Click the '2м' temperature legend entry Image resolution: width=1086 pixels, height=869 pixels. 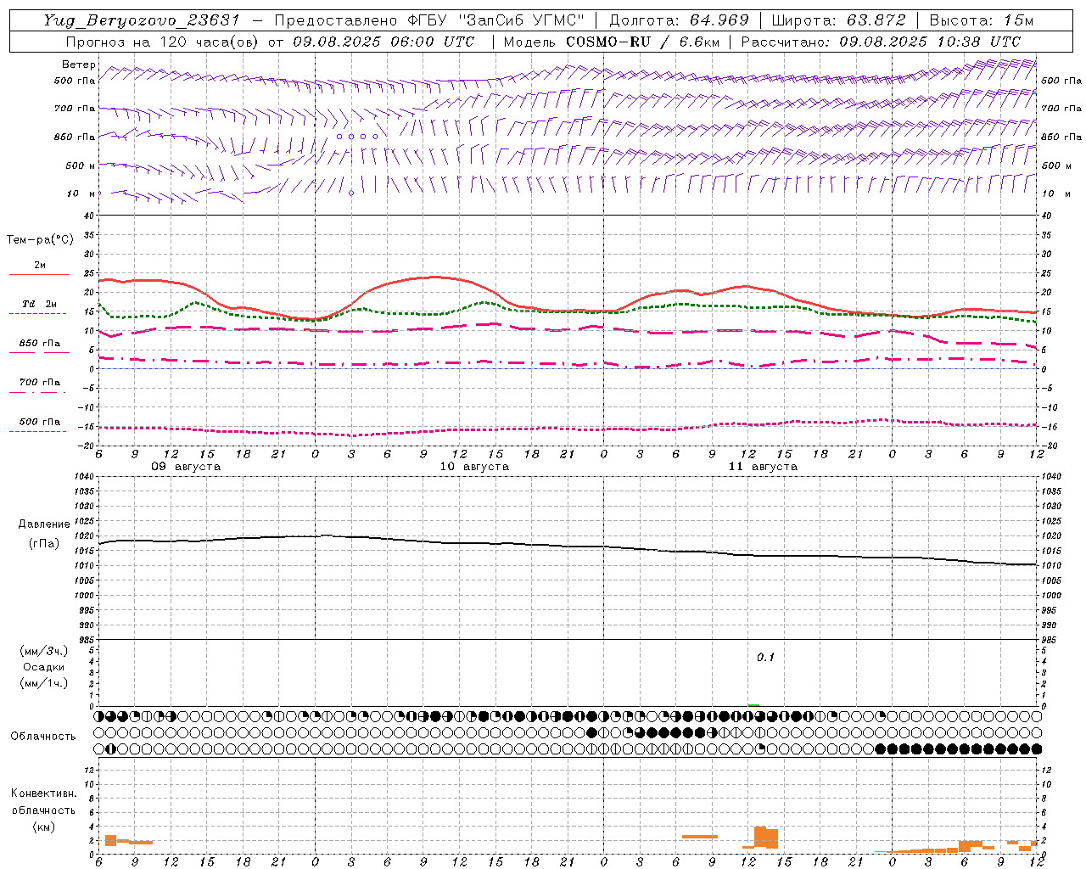39,266
